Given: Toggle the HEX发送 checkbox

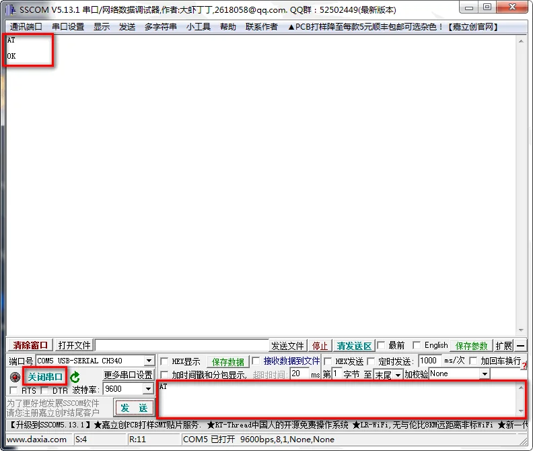Looking at the screenshot, I should 328,361.
